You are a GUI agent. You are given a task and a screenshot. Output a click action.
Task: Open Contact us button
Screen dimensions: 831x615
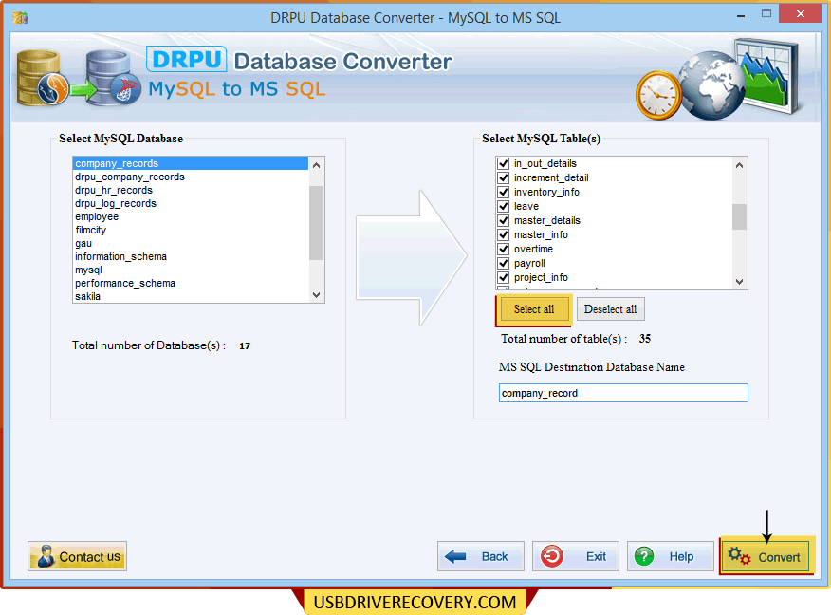tap(78, 557)
